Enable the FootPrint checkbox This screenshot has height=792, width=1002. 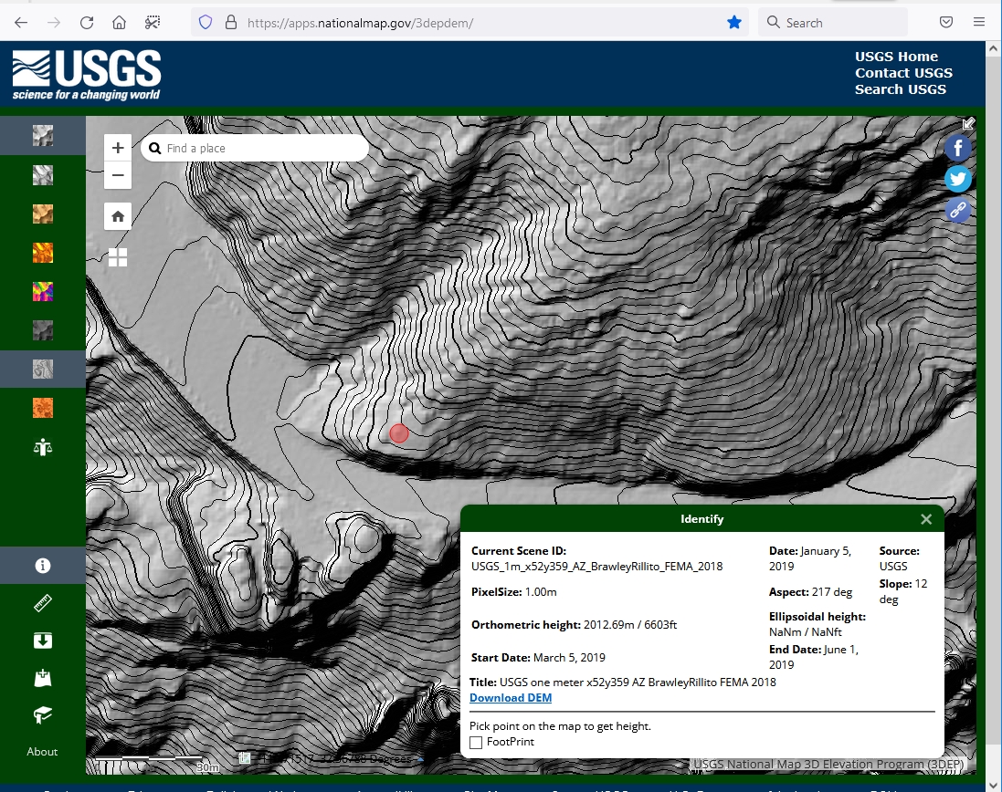pyautogui.click(x=476, y=743)
